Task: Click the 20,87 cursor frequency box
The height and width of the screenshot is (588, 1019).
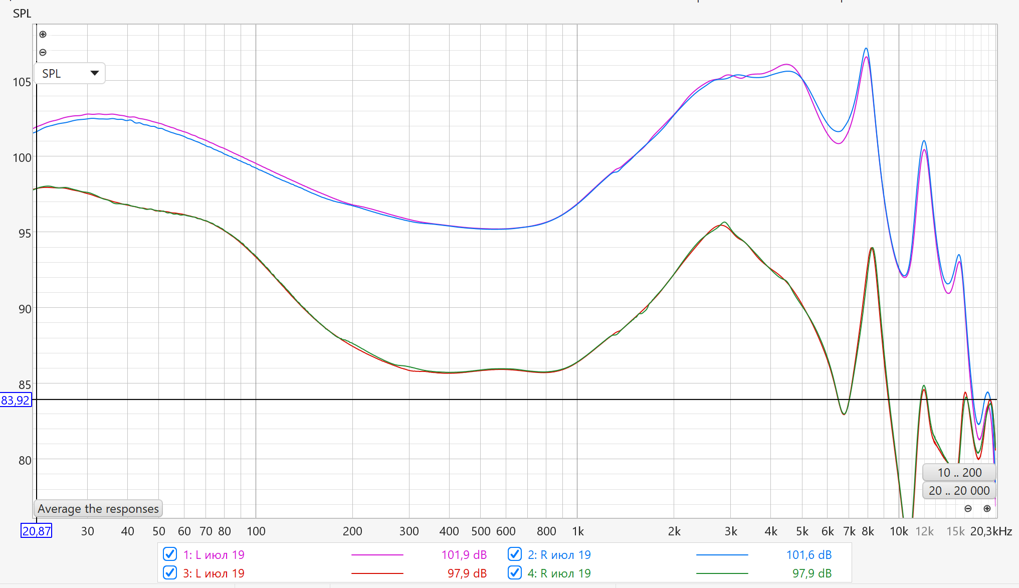Action: tap(37, 531)
